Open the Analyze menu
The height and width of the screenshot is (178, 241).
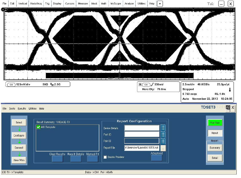tap(129, 3)
